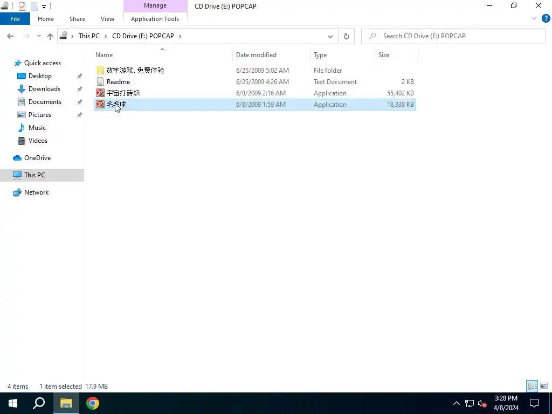Viewport: 552px width, 414px height.
Task: Sort by the Size column header
Action: pos(396,55)
